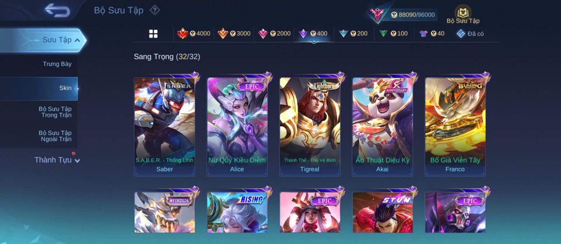Open the help question-mark icon beside Bộ Sưu Tập
The height and width of the screenshot is (244, 561).
click(x=155, y=10)
